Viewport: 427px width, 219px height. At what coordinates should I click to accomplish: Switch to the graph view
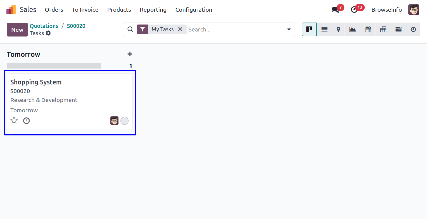pyautogui.click(x=353, y=30)
